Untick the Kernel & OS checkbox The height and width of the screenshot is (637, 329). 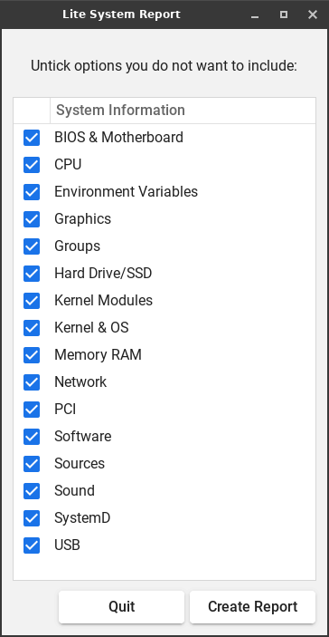coord(32,328)
